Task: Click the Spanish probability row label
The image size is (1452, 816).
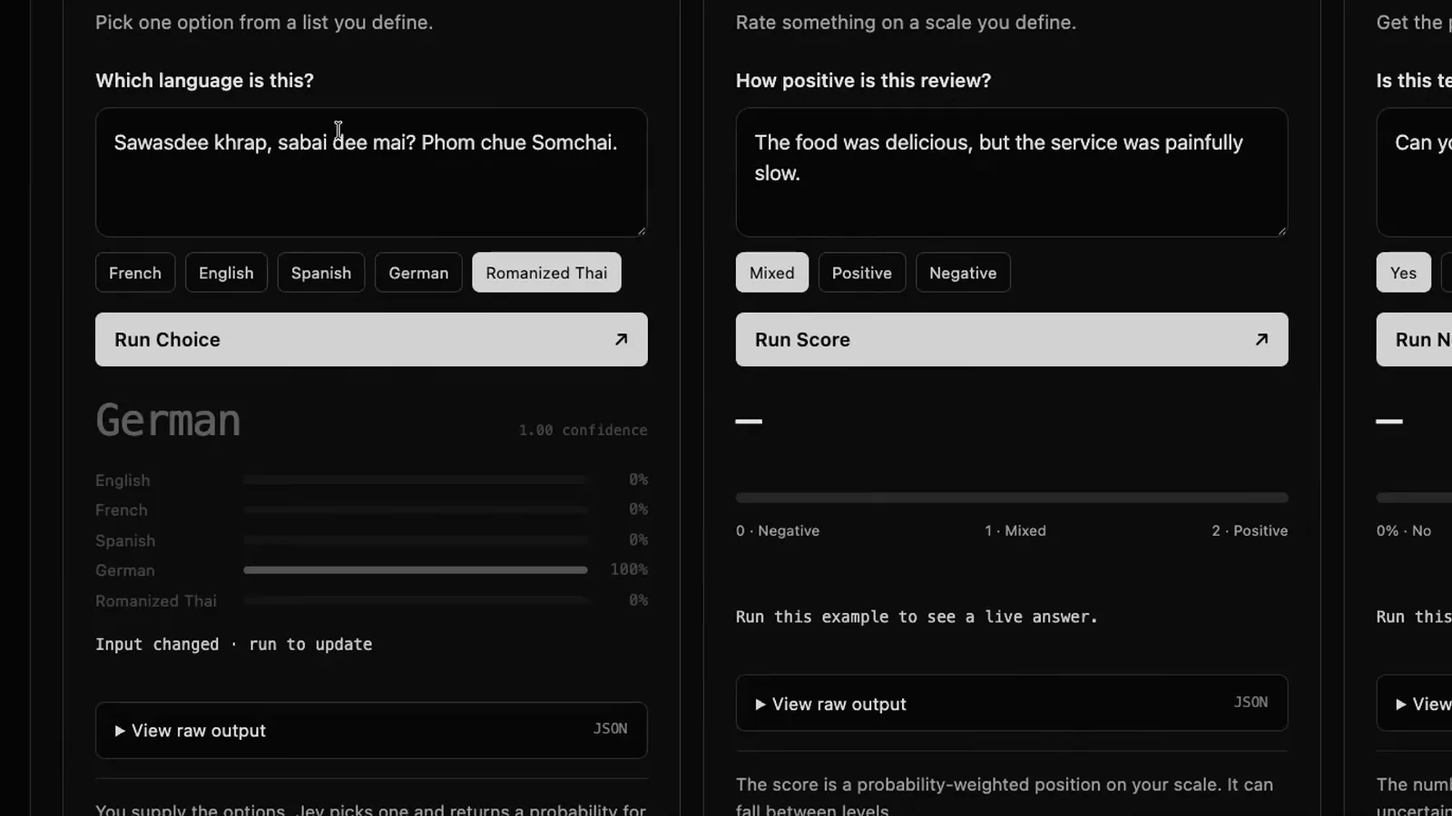Action: [x=125, y=540]
